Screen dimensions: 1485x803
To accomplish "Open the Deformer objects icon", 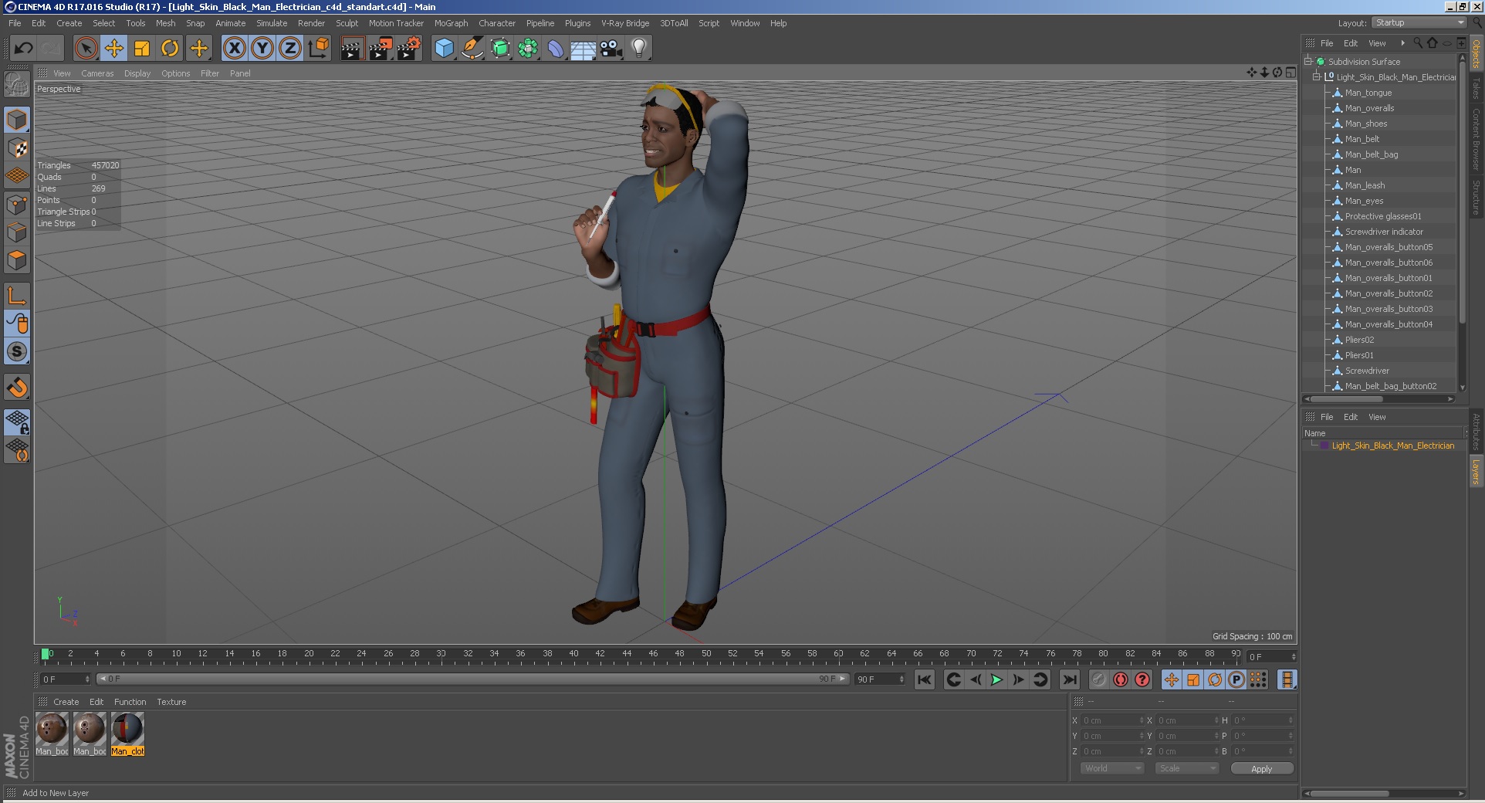I will pyautogui.click(x=556, y=49).
